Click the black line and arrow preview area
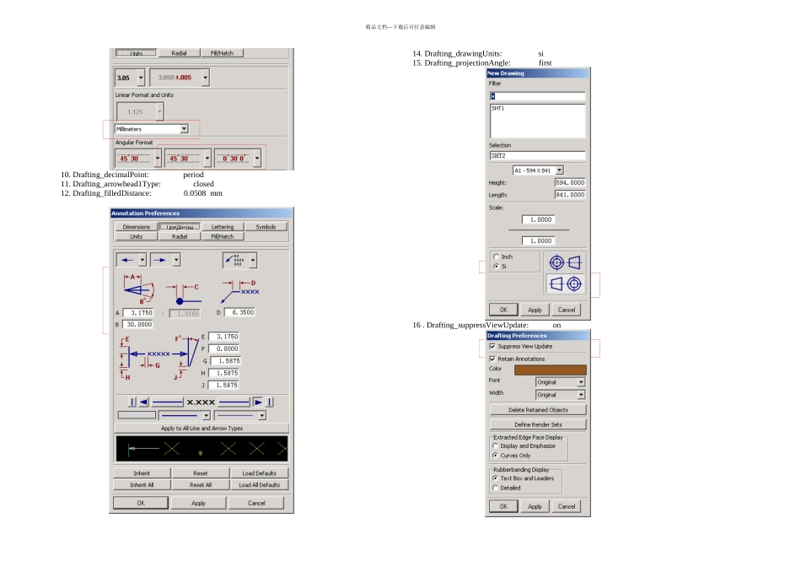Viewport: 801px width, 567px height. 202,449
